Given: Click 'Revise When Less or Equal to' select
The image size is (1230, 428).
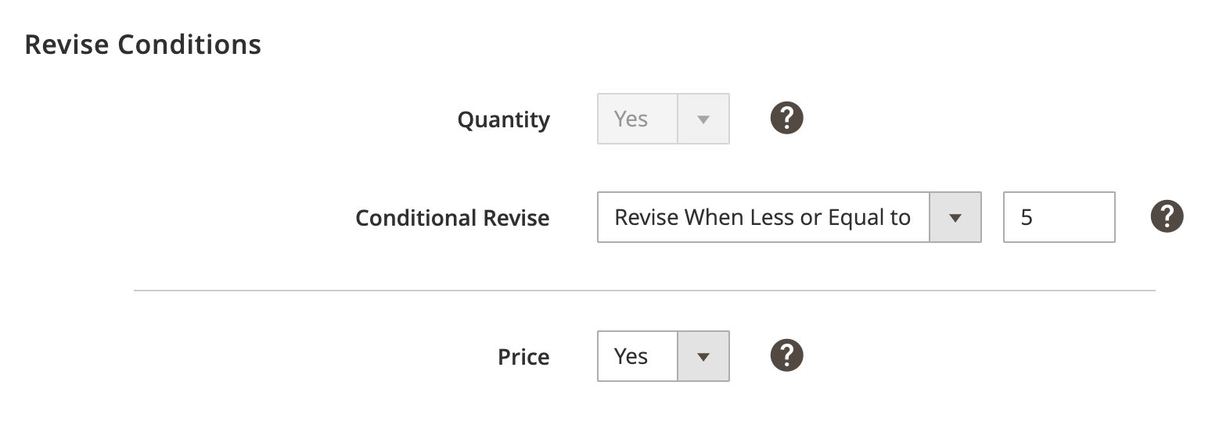Looking at the screenshot, I should tap(762, 218).
